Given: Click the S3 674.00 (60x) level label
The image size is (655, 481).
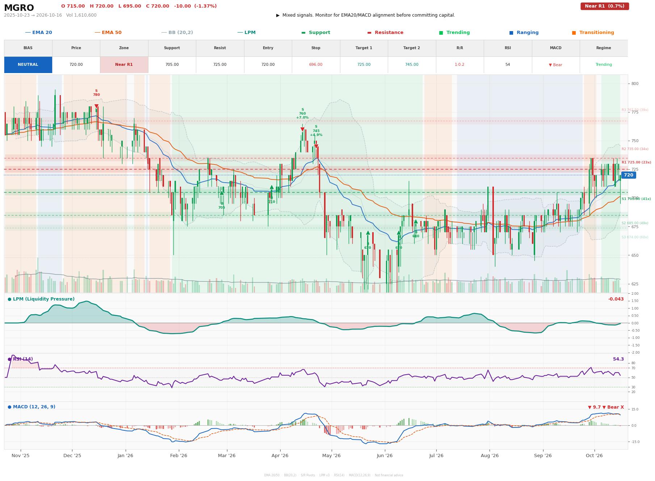Looking at the screenshot, I should pyautogui.click(x=635, y=237).
